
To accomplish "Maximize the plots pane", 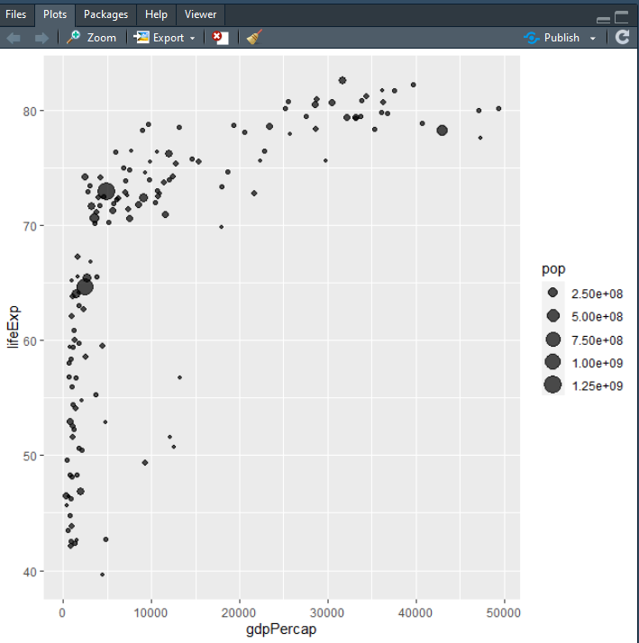I will tap(621, 17).
